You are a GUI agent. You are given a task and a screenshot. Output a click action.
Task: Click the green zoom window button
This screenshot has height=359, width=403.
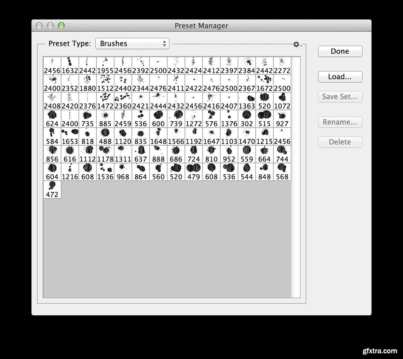click(61, 26)
